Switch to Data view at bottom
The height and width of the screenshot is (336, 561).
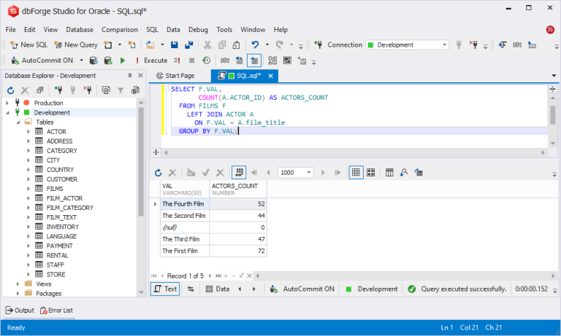[218, 289]
